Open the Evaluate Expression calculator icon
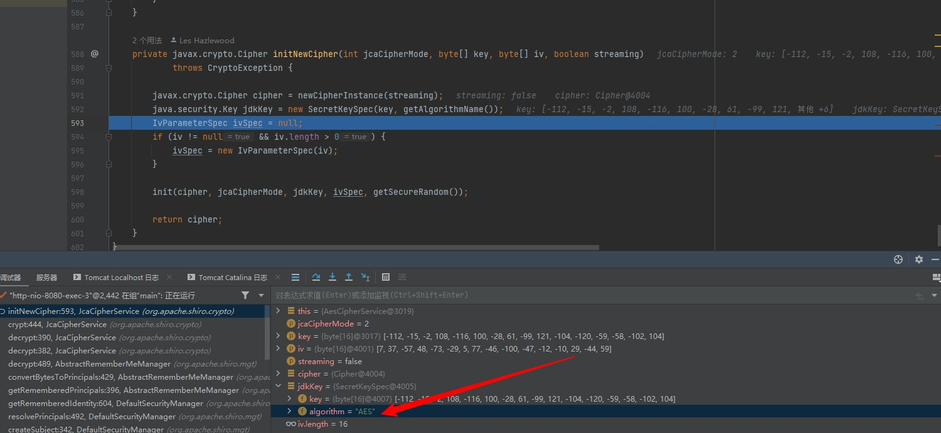The image size is (941, 433). 386,277
